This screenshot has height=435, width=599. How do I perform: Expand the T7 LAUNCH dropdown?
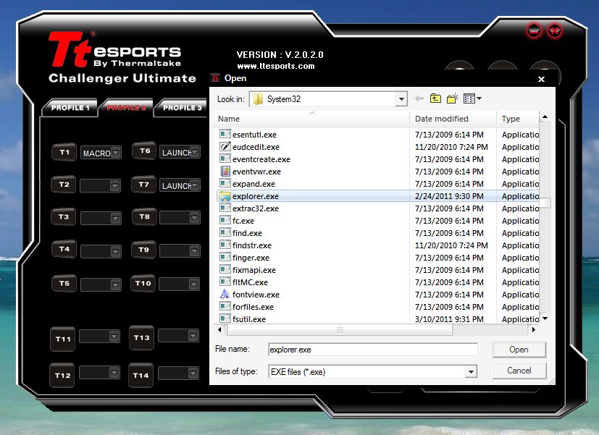point(195,185)
